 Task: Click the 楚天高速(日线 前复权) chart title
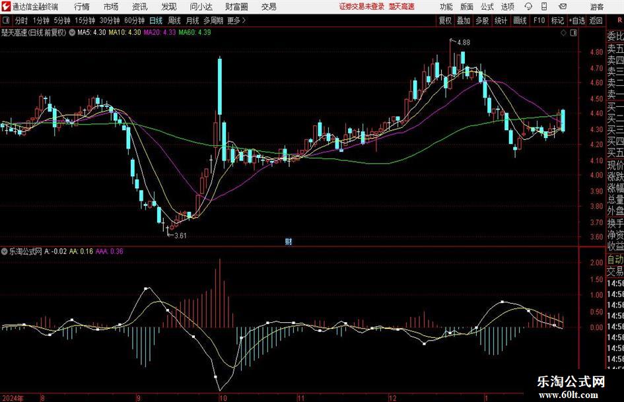[34, 32]
